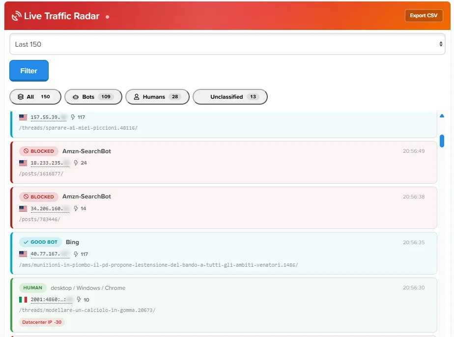This screenshot has height=337, width=454.
Task: Open path /threads/sparare-ai-miei-piccioni.48116/
Action: [x=78, y=128]
